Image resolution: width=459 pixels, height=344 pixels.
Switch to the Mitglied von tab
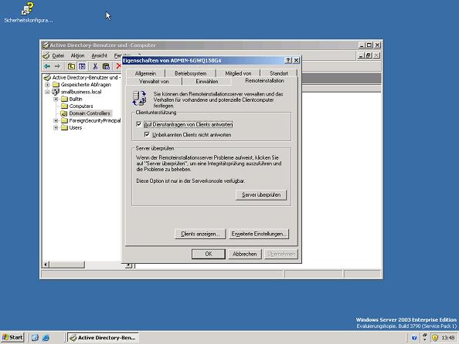(238, 73)
